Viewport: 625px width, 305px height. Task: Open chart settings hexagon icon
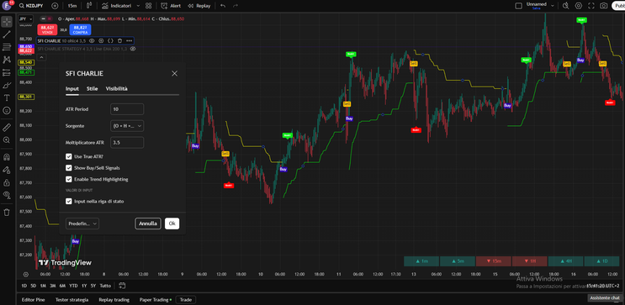pos(579,6)
